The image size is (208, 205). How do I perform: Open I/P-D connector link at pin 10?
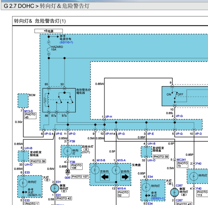tap(198, 134)
